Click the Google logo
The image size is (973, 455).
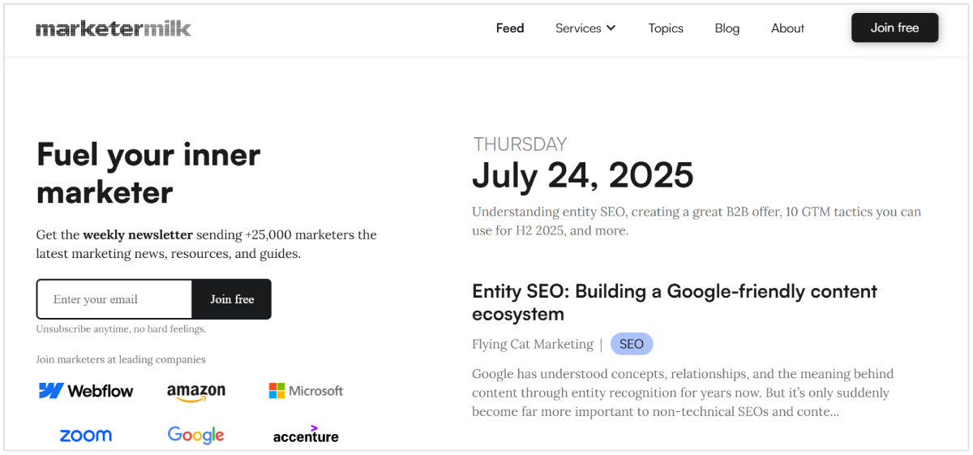tap(196, 435)
